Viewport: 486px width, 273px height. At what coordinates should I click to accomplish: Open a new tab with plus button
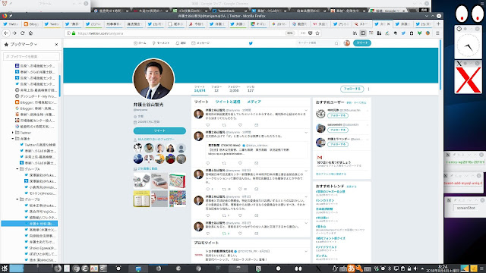438,24
